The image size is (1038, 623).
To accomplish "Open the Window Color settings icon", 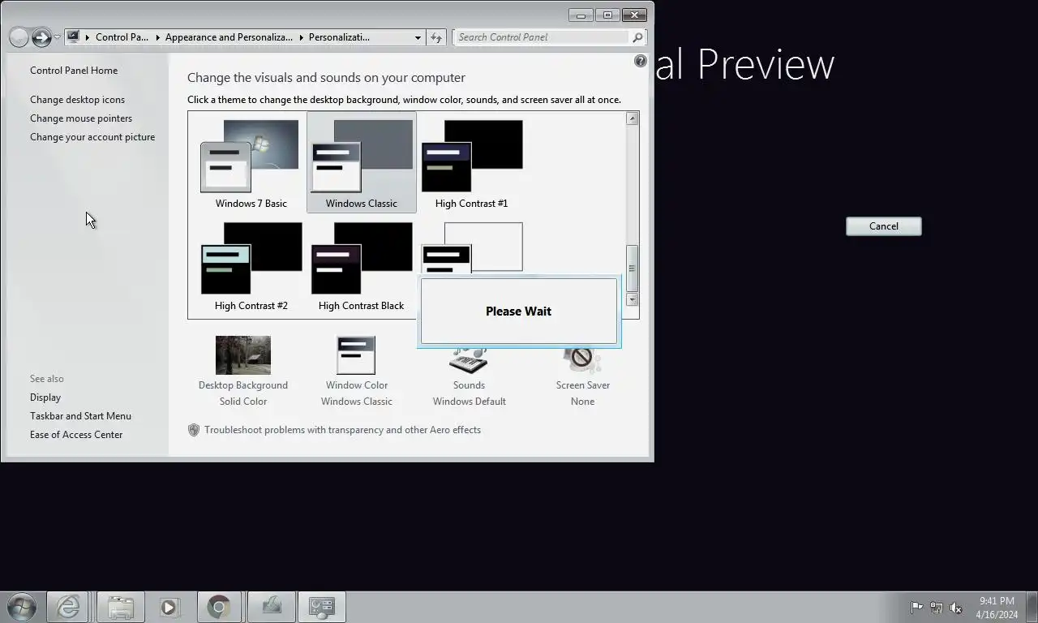I will (356, 355).
